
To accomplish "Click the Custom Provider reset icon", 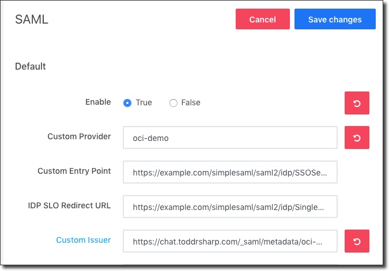I will click(x=357, y=138).
